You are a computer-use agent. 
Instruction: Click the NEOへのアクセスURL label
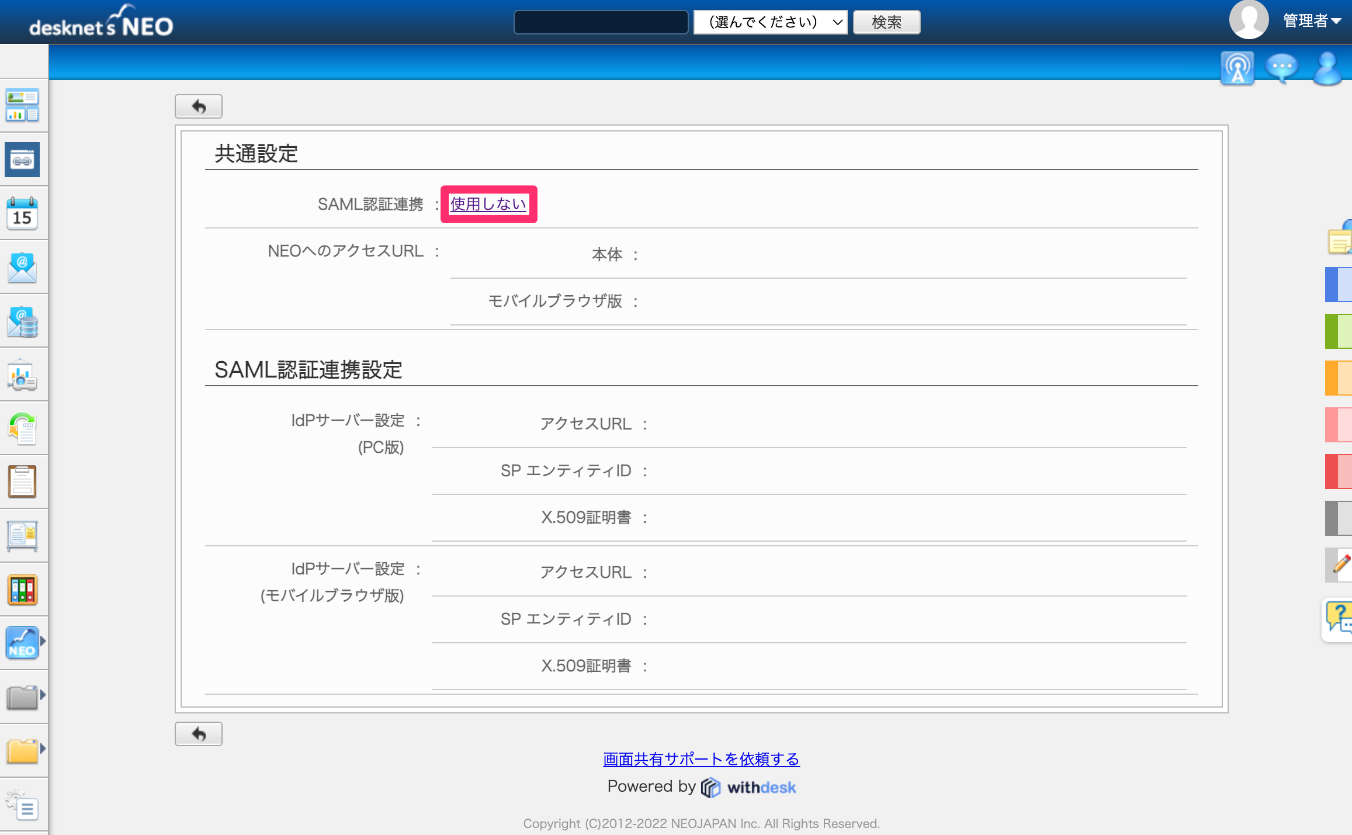point(345,251)
